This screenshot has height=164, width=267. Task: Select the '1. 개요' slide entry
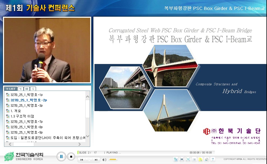point(16,111)
